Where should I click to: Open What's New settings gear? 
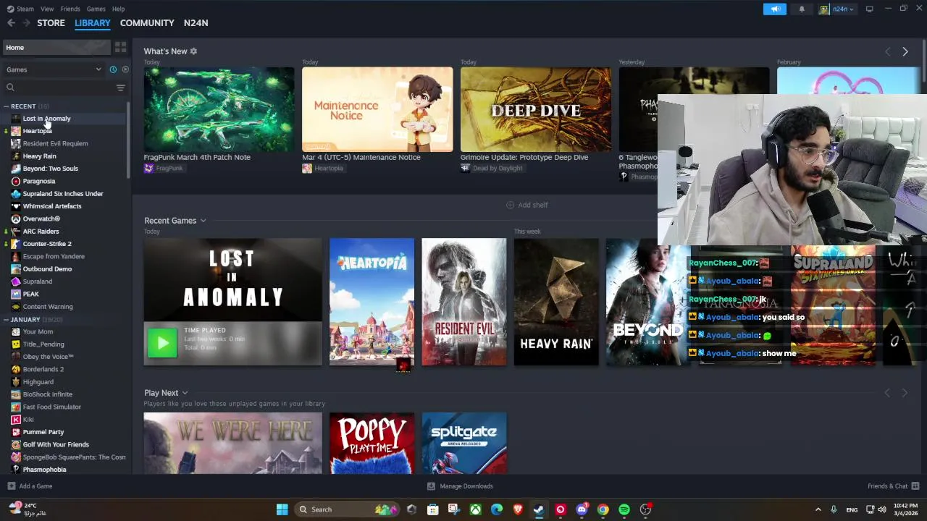click(x=193, y=51)
